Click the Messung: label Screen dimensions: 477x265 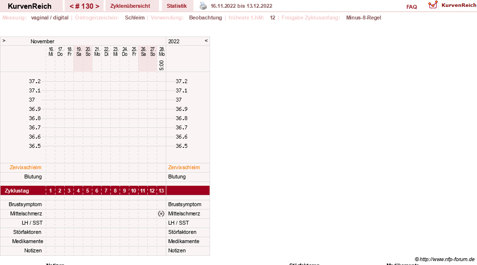[x=15, y=18]
